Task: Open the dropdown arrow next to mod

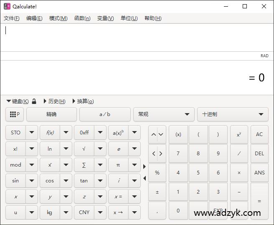Action: (32, 165)
